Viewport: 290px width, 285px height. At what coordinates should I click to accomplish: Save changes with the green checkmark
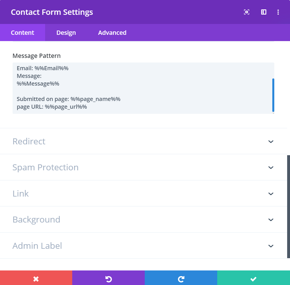click(253, 278)
